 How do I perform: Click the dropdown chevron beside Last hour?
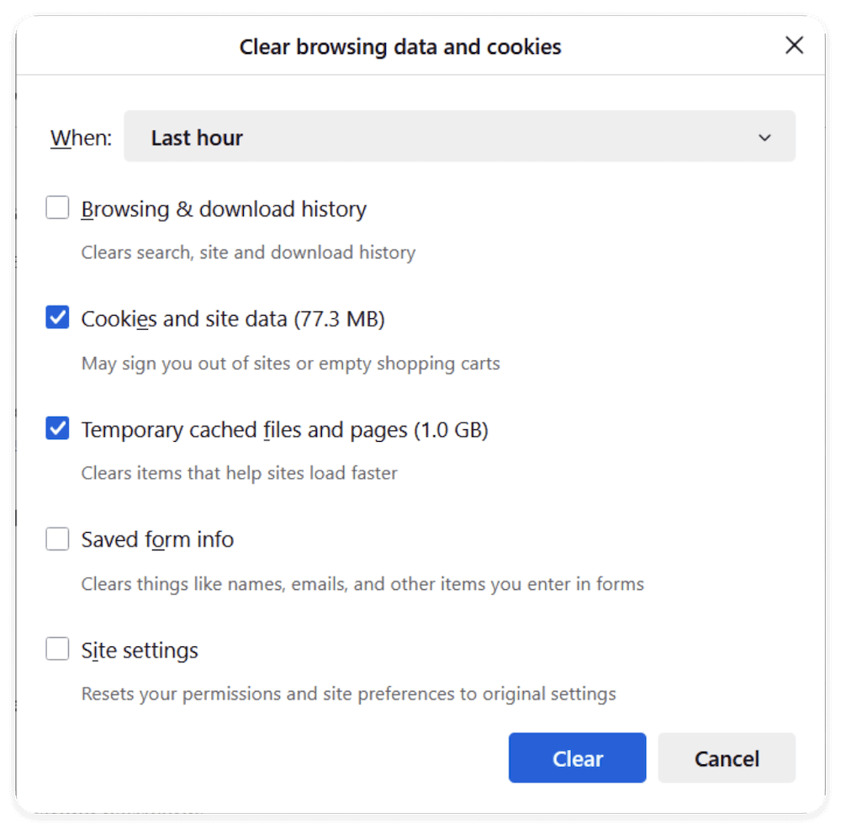[x=765, y=136]
